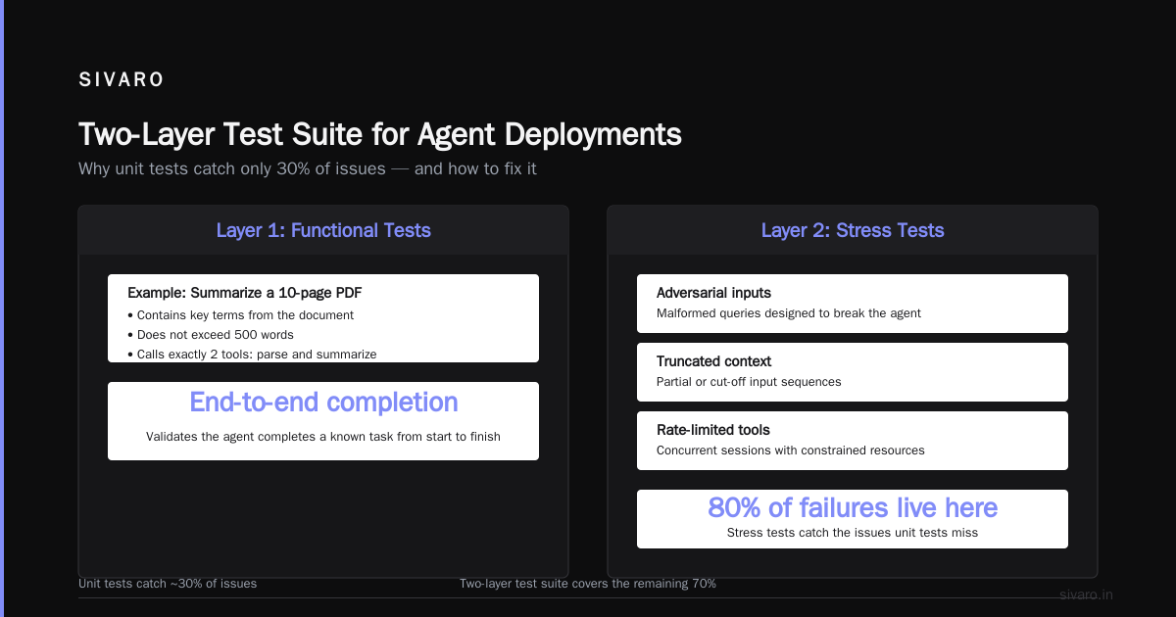Click the "End-to-end completion" heading
1176x617 pixels.
point(323,403)
